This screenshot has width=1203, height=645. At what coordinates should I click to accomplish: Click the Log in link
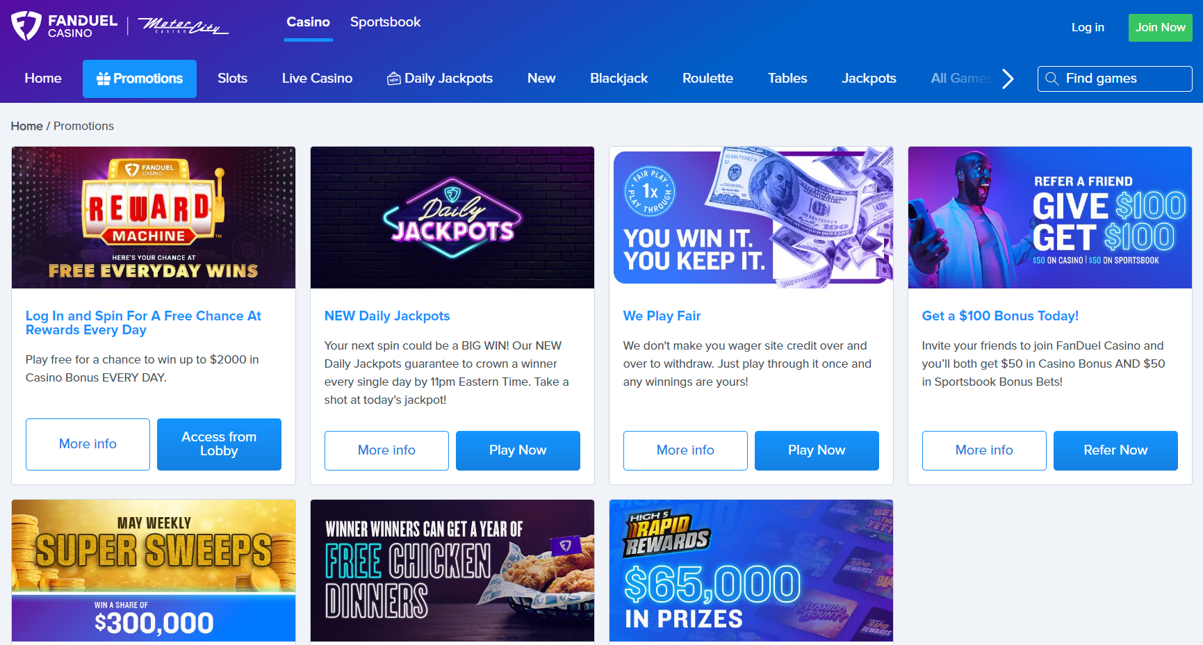tap(1088, 28)
